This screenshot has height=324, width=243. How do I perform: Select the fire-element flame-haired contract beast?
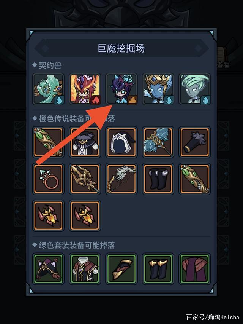click(85, 89)
